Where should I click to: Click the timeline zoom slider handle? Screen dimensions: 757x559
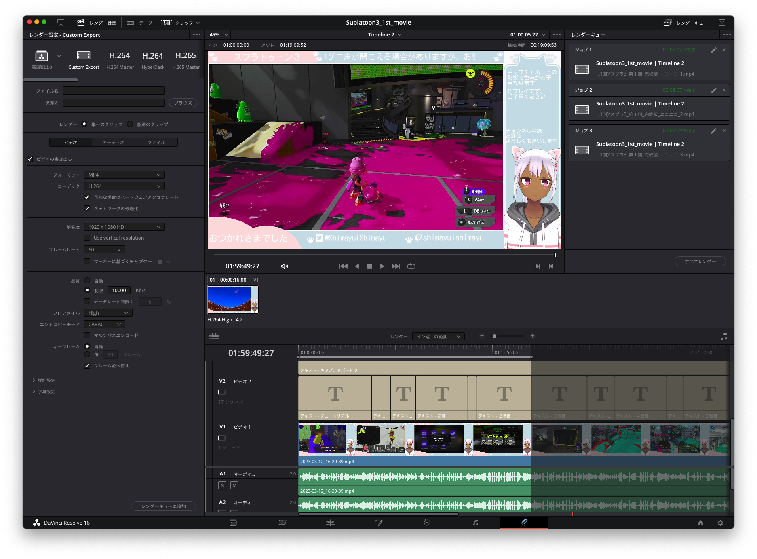click(x=494, y=336)
